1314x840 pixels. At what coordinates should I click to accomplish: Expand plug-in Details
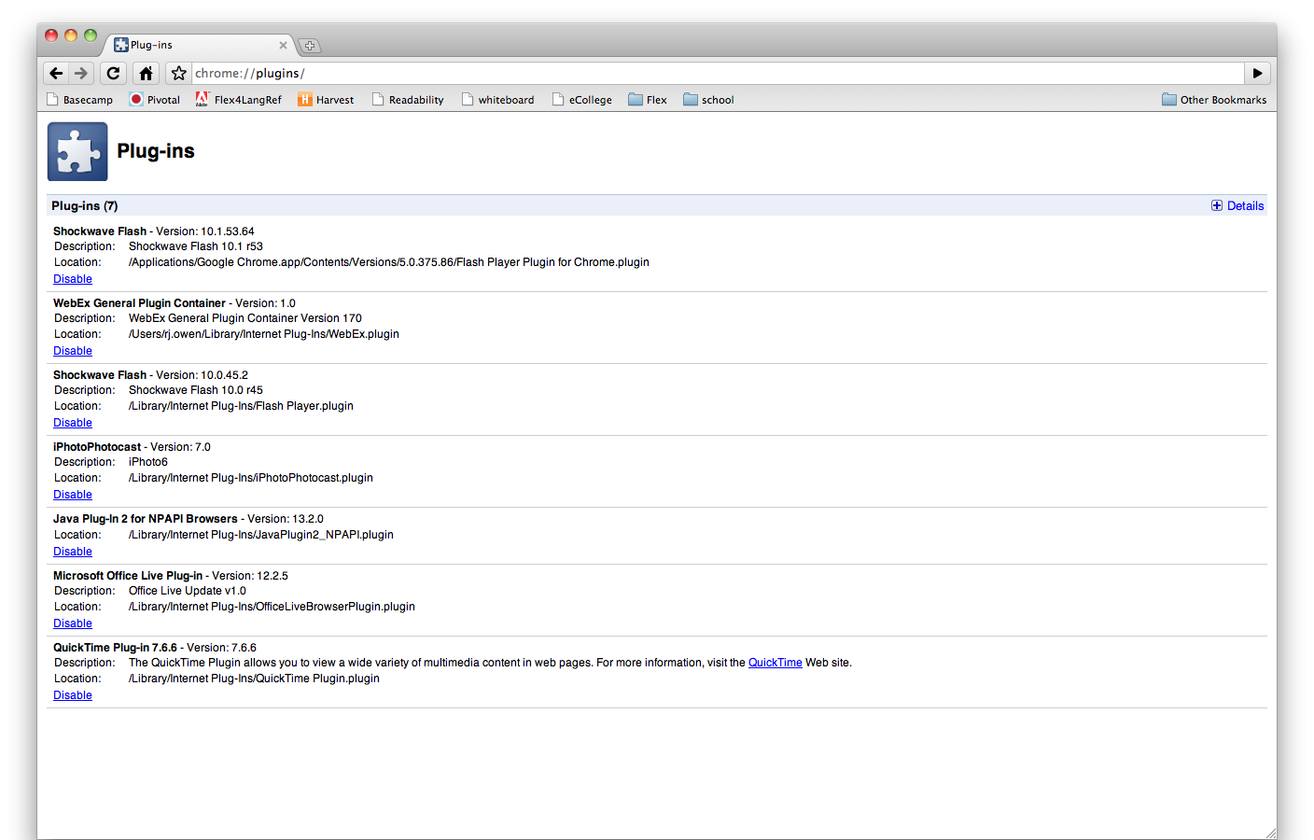click(x=1237, y=205)
